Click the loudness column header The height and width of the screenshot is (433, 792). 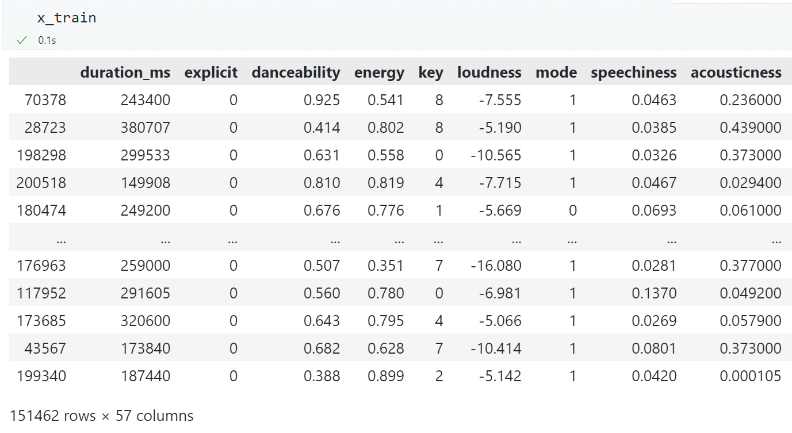click(489, 72)
